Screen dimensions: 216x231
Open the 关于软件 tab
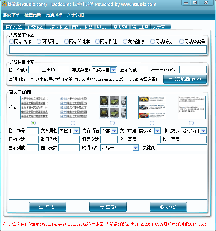click(x=161, y=27)
